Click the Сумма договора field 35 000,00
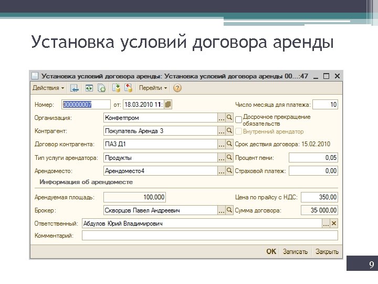378x284 pixels. tap(319, 210)
